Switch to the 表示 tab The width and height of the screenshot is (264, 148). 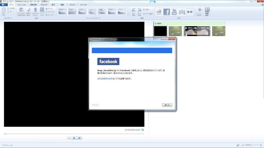point(53,5)
